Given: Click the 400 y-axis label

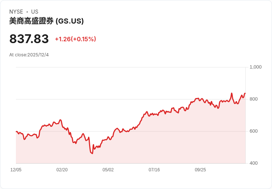Looking at the screenshot, I should (254, 163).
